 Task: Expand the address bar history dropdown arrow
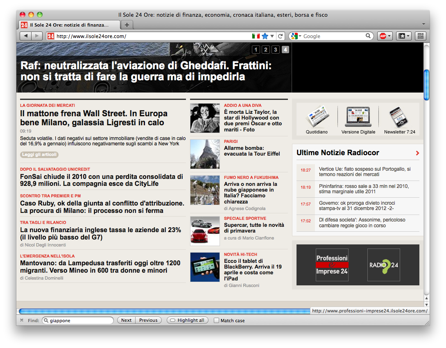[272, 36]
